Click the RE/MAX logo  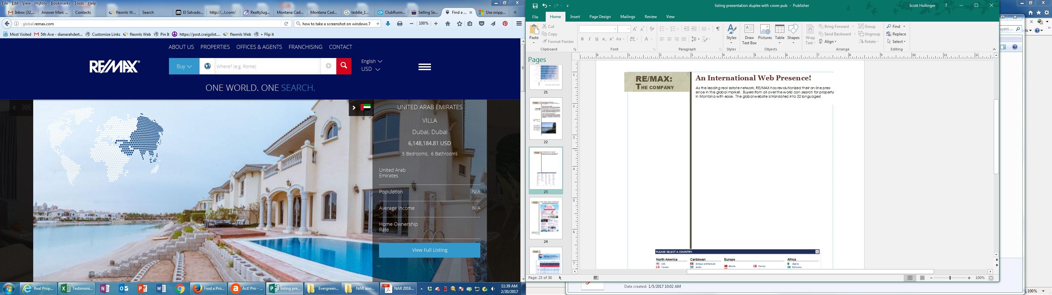115,67
